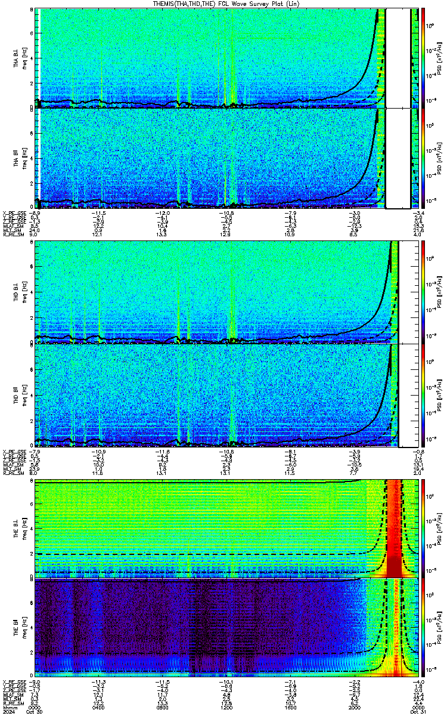
Task: Open the THA B-perpendicular spectrogram panel
Action: pyautogui.click(x=228, y=58)
